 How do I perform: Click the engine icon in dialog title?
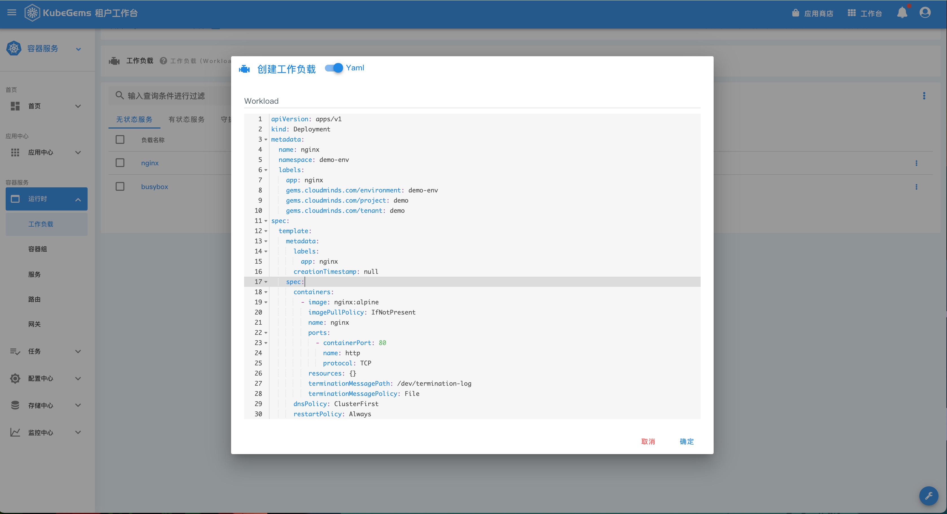click(244, 69)
